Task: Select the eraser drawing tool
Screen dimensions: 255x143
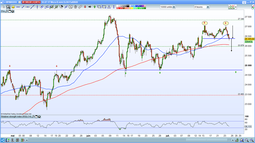Action: 61,7
